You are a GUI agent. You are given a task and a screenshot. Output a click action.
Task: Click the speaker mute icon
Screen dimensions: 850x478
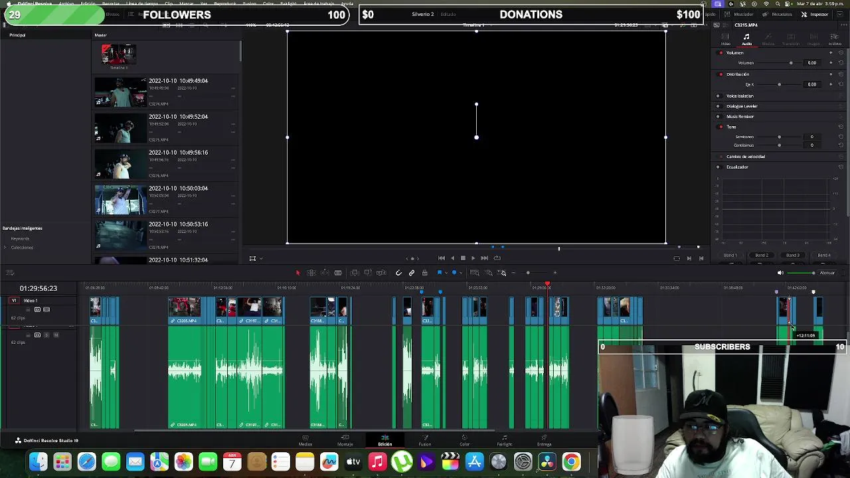point(780,273)
